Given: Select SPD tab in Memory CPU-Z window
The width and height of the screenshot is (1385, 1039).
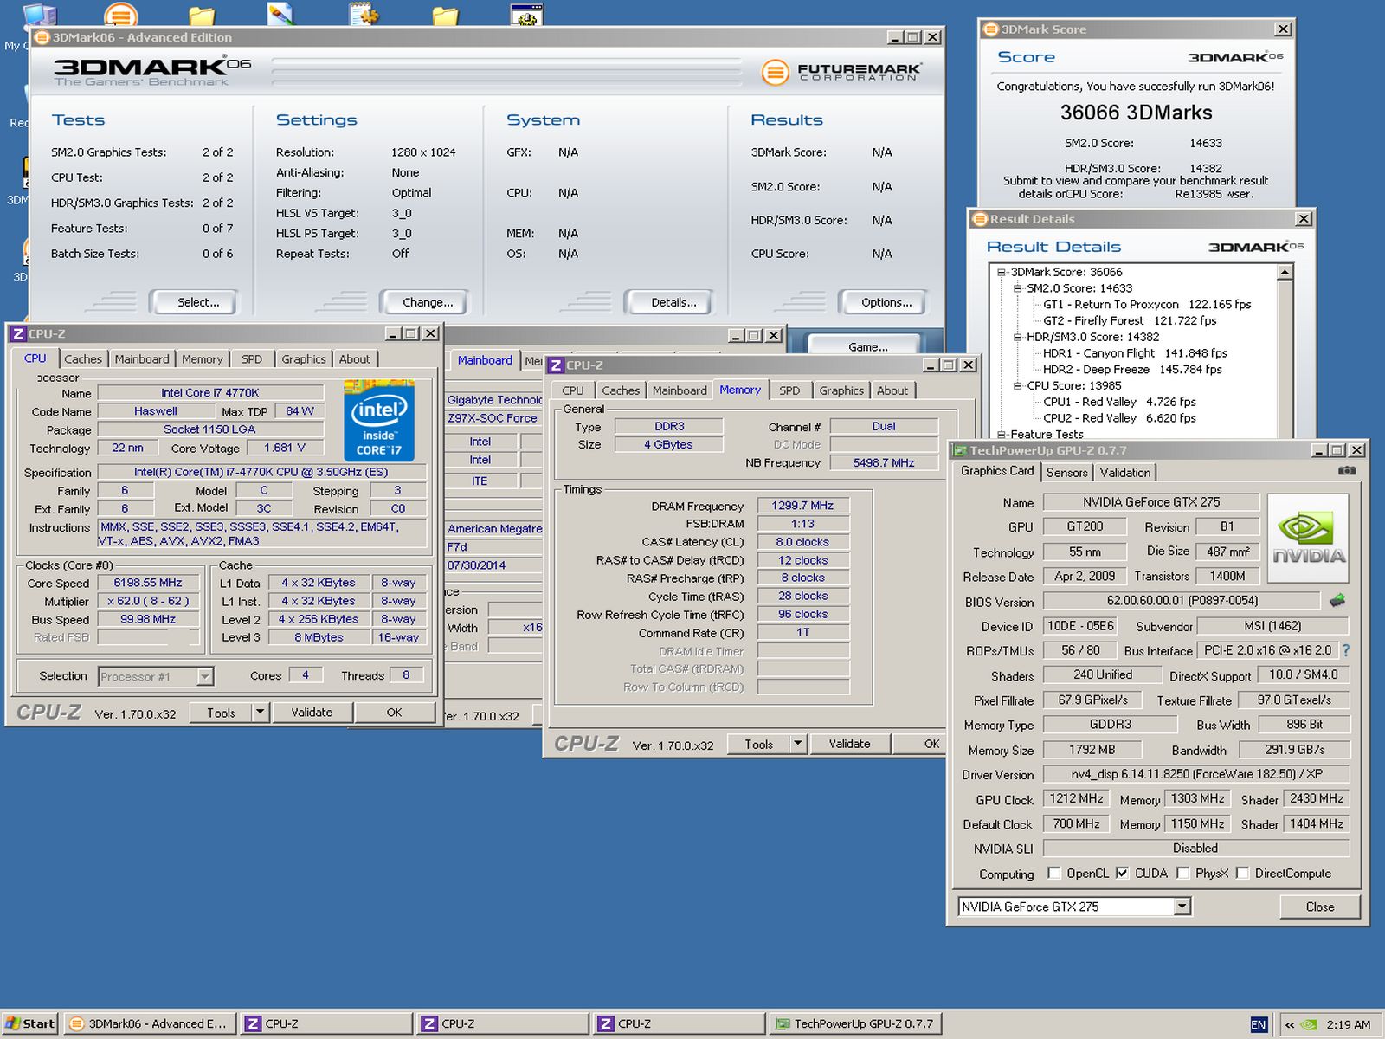Looking at the screenshot, I should [789, 390].
